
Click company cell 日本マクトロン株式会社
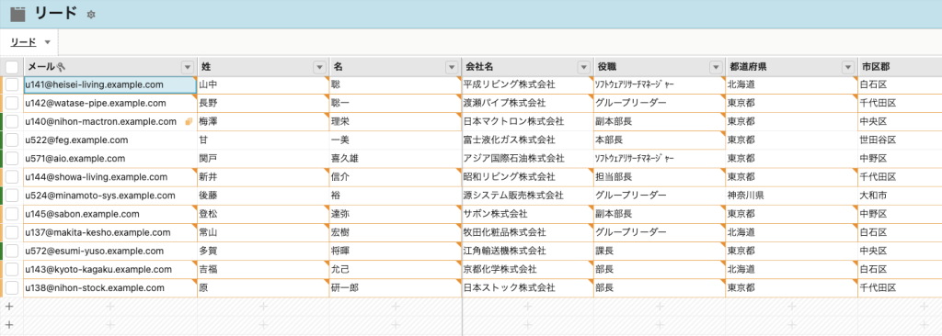pos(527,122)
